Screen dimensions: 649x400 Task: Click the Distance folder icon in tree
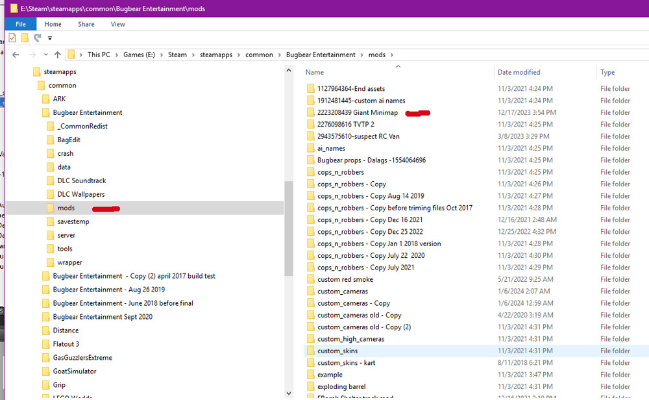click(46, 331)
